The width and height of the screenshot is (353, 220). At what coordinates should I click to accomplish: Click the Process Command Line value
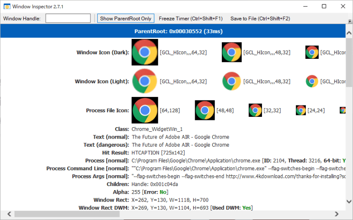tap(239, 168)
